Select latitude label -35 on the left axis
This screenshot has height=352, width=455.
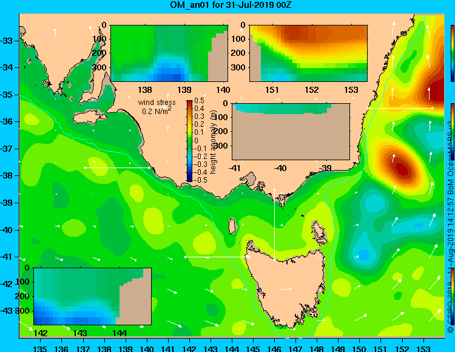click(6, 95)
